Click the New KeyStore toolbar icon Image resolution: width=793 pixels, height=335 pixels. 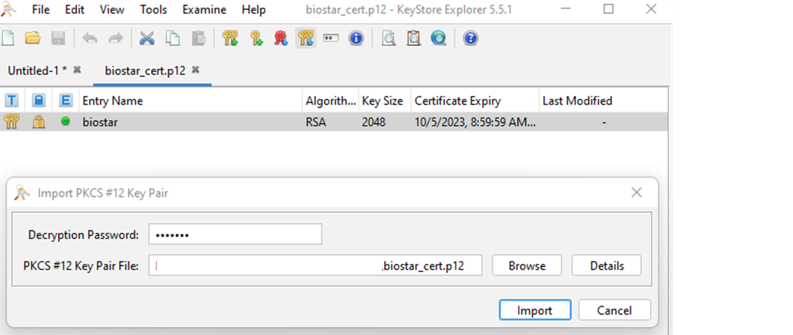point(7,39)
